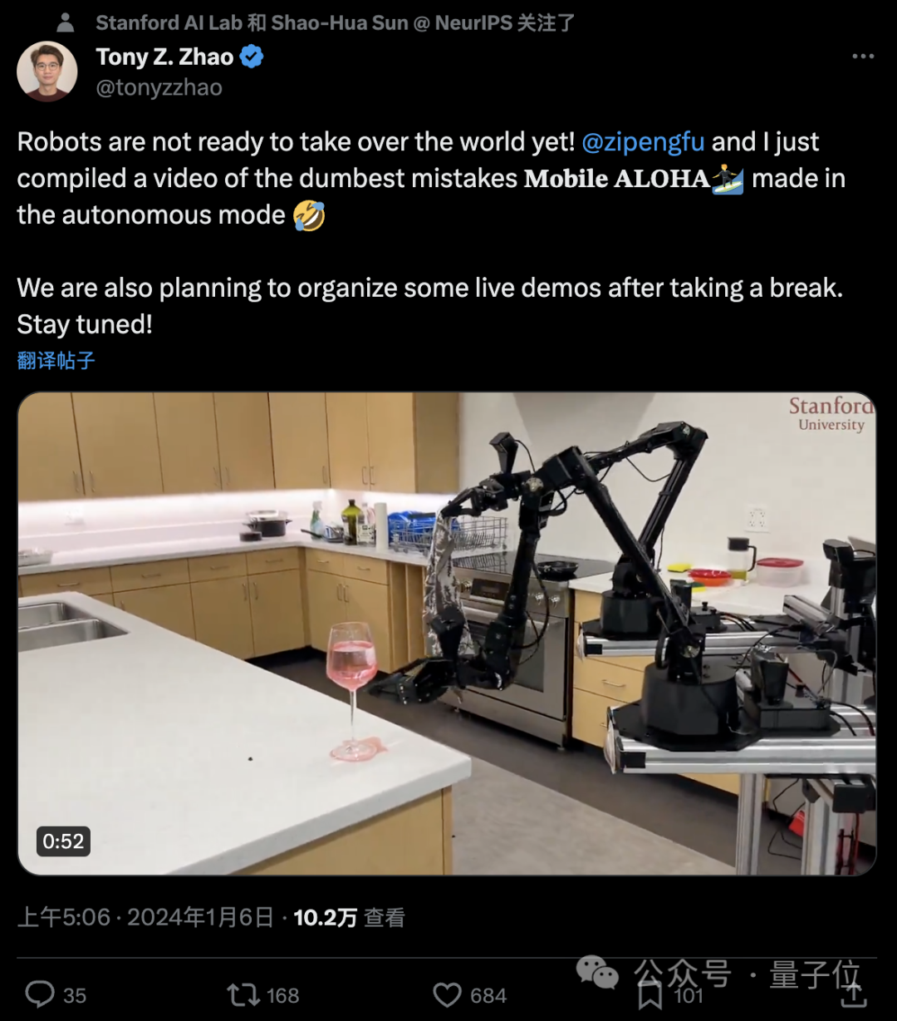This screenshot has width=897, height=1021.
Task: Click the 684 likes count
Action: (x=488, y=995)
